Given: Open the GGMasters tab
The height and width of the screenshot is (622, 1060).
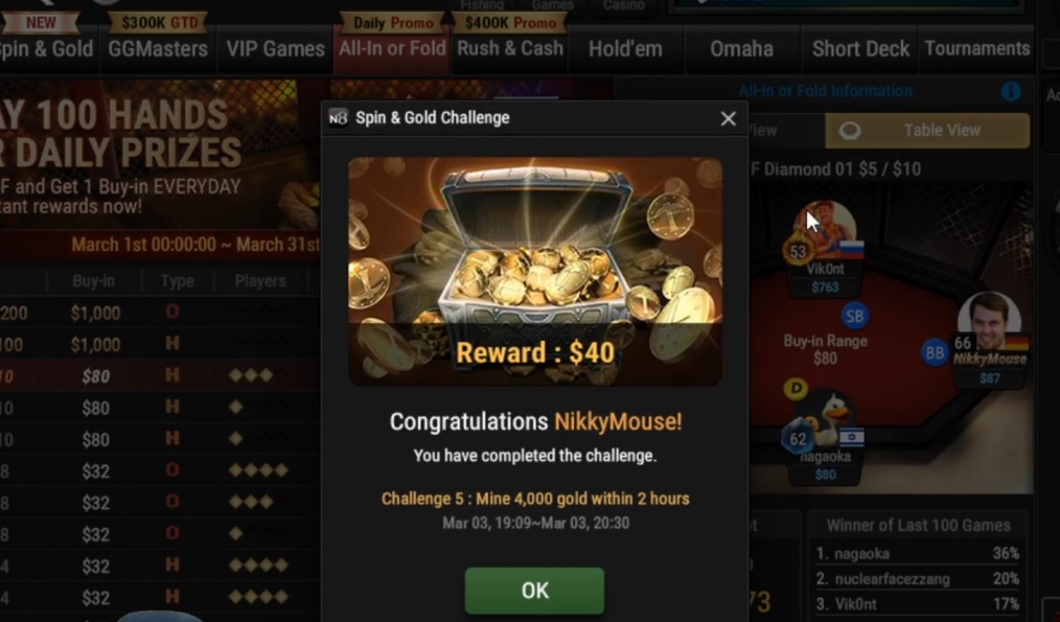Looking at the screenshot, I should pyautogui.click(x=158, y=49).
